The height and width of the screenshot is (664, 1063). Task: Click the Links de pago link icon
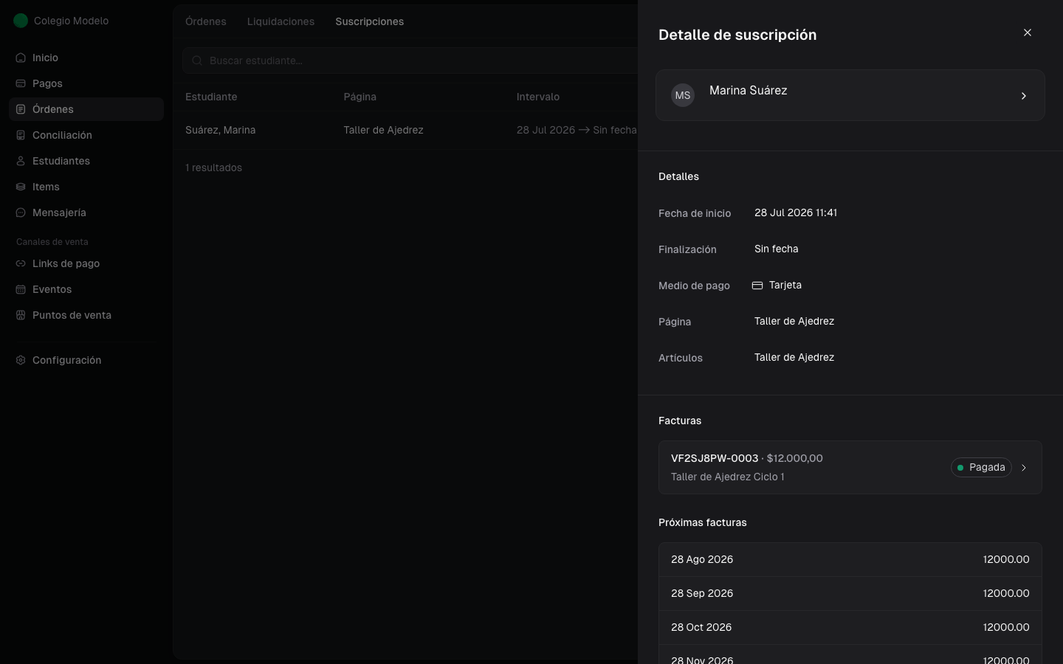click(x=21, y=263)
